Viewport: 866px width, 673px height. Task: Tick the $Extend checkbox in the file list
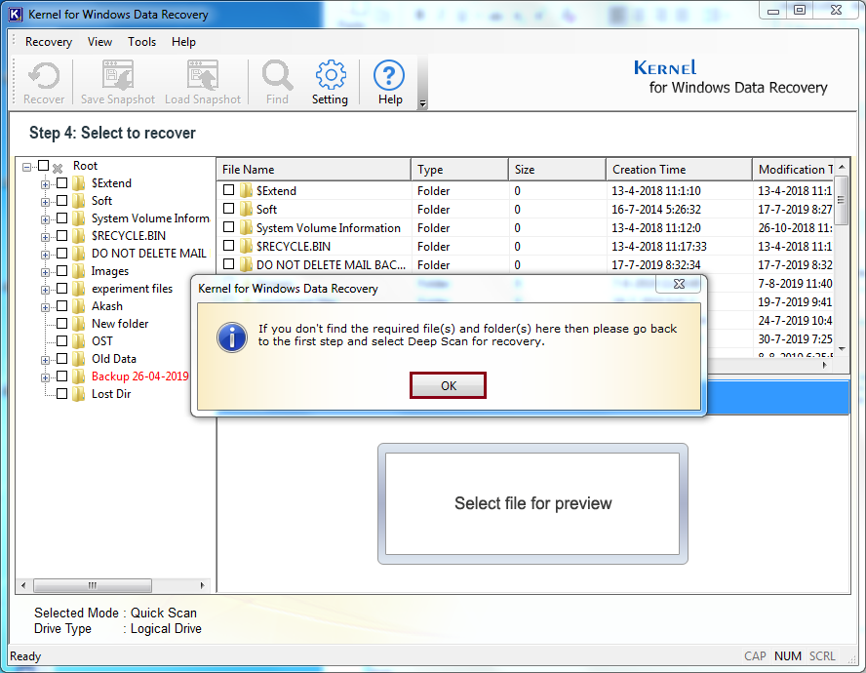coord(228,190)
